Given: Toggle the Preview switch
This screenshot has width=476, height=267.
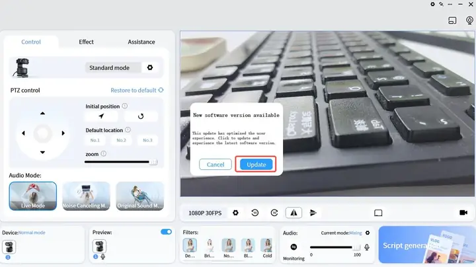Looking at the screenshot, I should click(x=166, y=232).
